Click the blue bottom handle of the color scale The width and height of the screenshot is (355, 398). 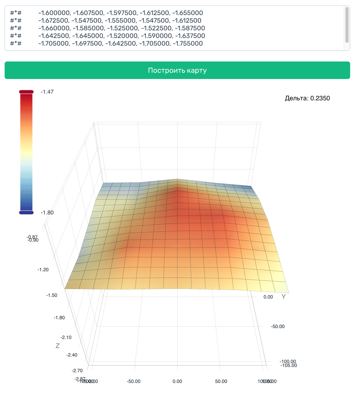pyautogui.click(x=26, y=212)
